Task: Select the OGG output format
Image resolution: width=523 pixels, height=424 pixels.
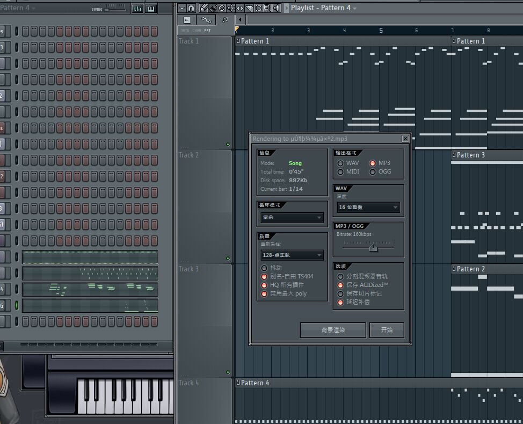Action: point(373,172)
